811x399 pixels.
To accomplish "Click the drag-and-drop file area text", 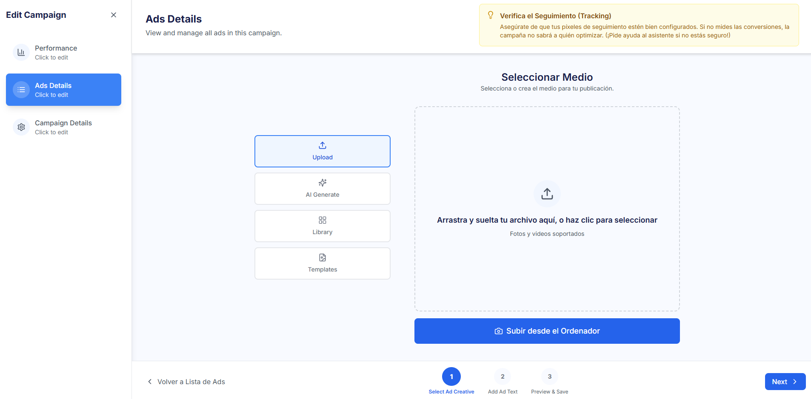I will [547, 220].
